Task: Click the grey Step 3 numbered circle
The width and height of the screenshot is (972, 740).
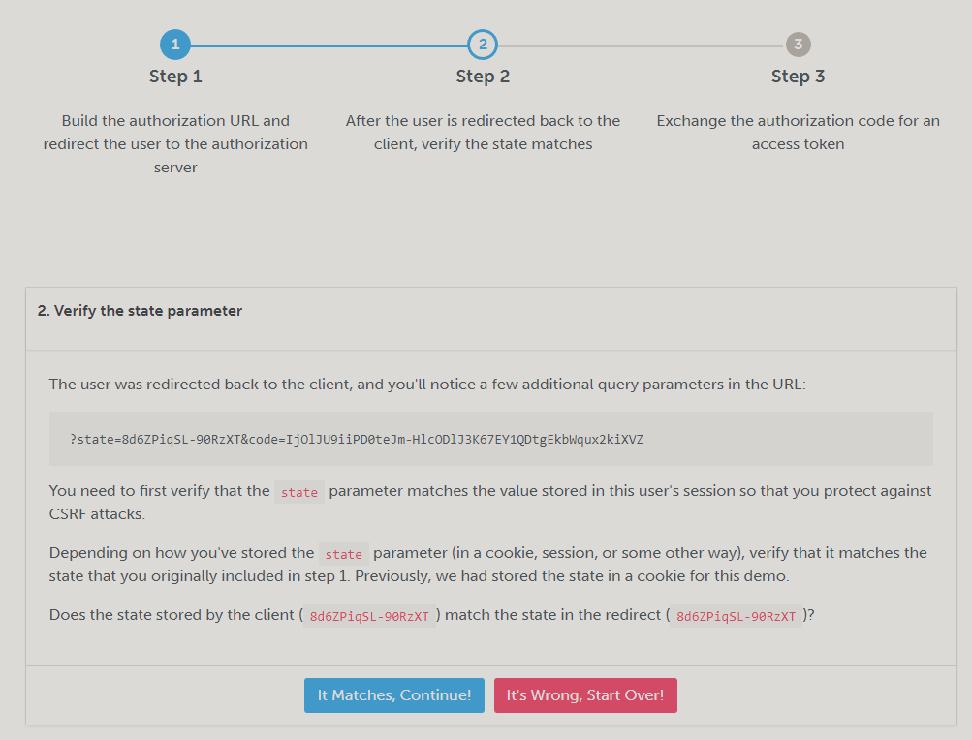Action: pos(798,45)
